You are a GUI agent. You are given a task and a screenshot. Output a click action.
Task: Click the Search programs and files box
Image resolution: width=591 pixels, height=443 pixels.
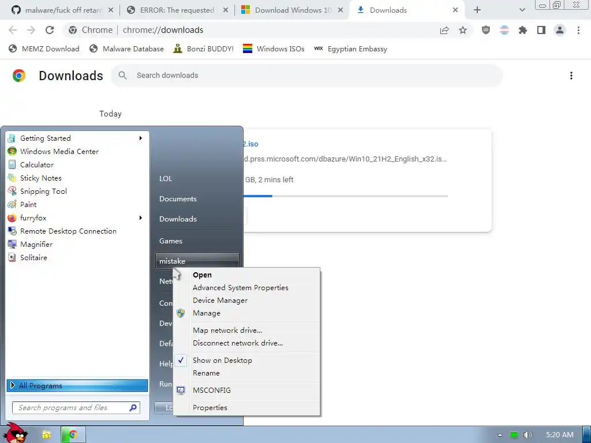click(76, 408)
